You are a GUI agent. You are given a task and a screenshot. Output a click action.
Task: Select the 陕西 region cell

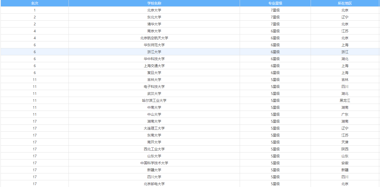(x=345, y=149)
